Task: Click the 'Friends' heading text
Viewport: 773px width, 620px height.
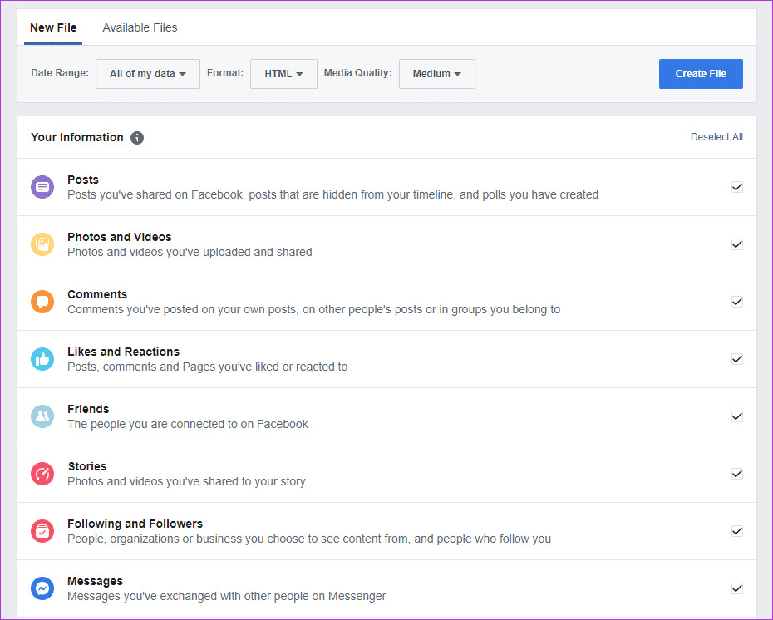Action: [x=88, y=409]
